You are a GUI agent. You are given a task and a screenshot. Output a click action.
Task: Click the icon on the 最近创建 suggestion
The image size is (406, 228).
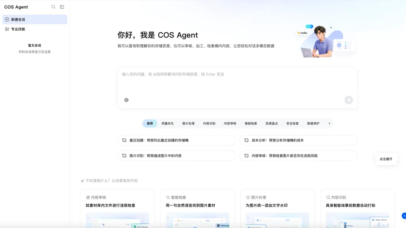point(124,140)
